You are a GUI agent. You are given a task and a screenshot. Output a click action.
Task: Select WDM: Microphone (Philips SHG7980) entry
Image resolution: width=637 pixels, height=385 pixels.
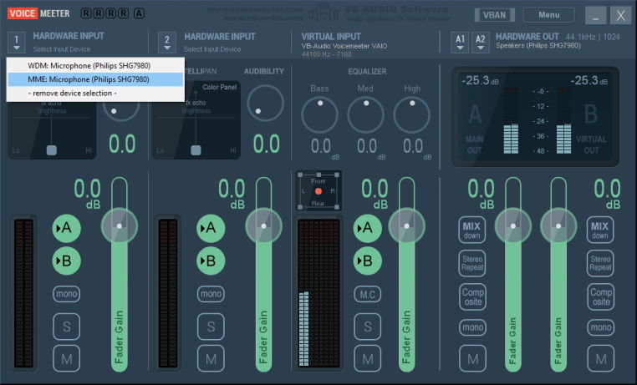click(x=95, y=66)
